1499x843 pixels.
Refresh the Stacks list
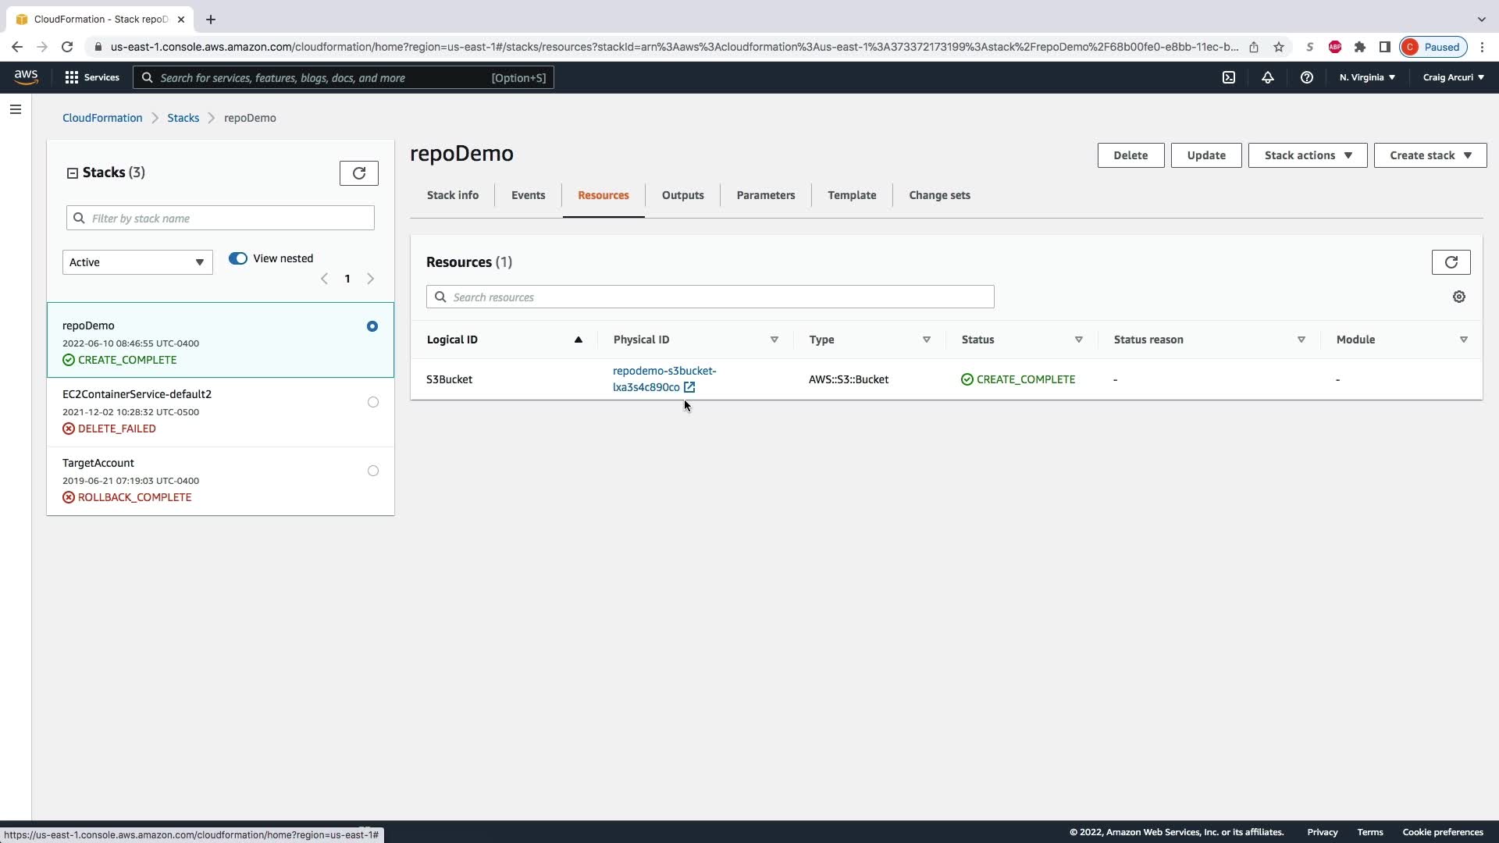point(359,173)
